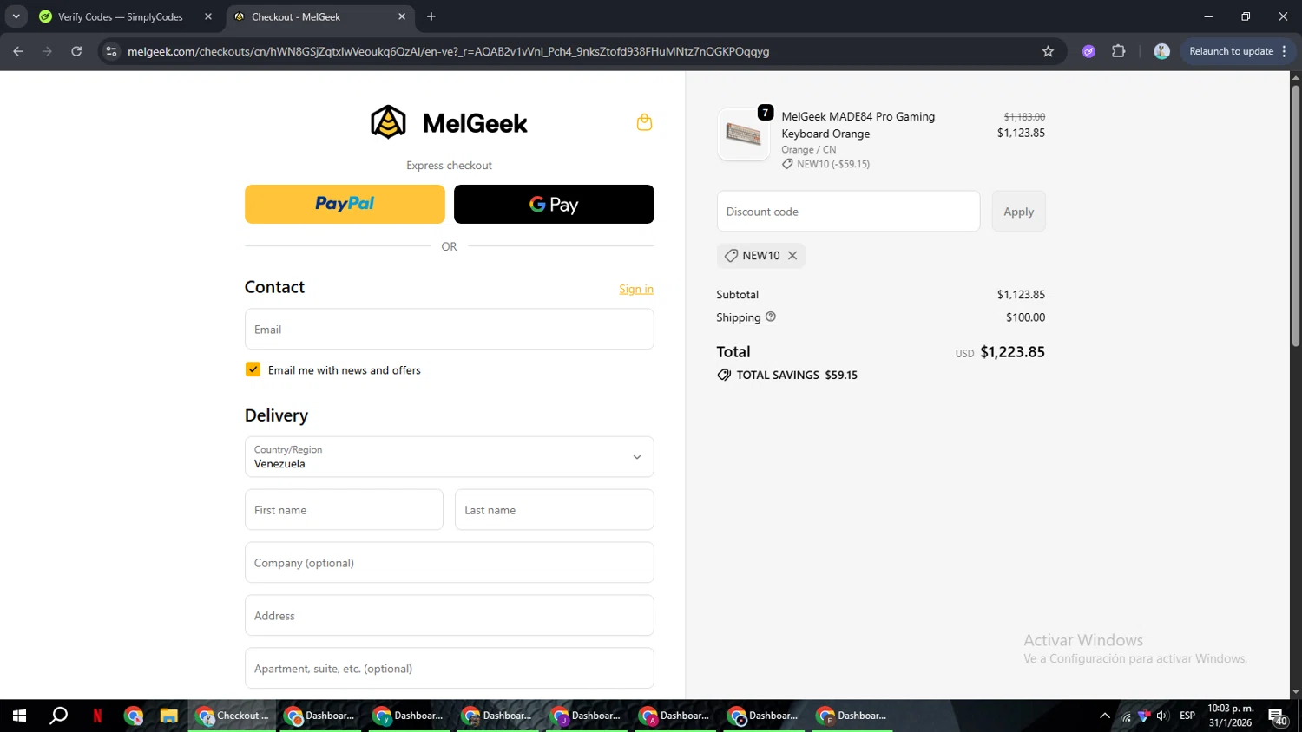This screenshot has width=1302, height=732.
Task: Click the purple extension icon in toolbar
Action: coord(1088,51)
